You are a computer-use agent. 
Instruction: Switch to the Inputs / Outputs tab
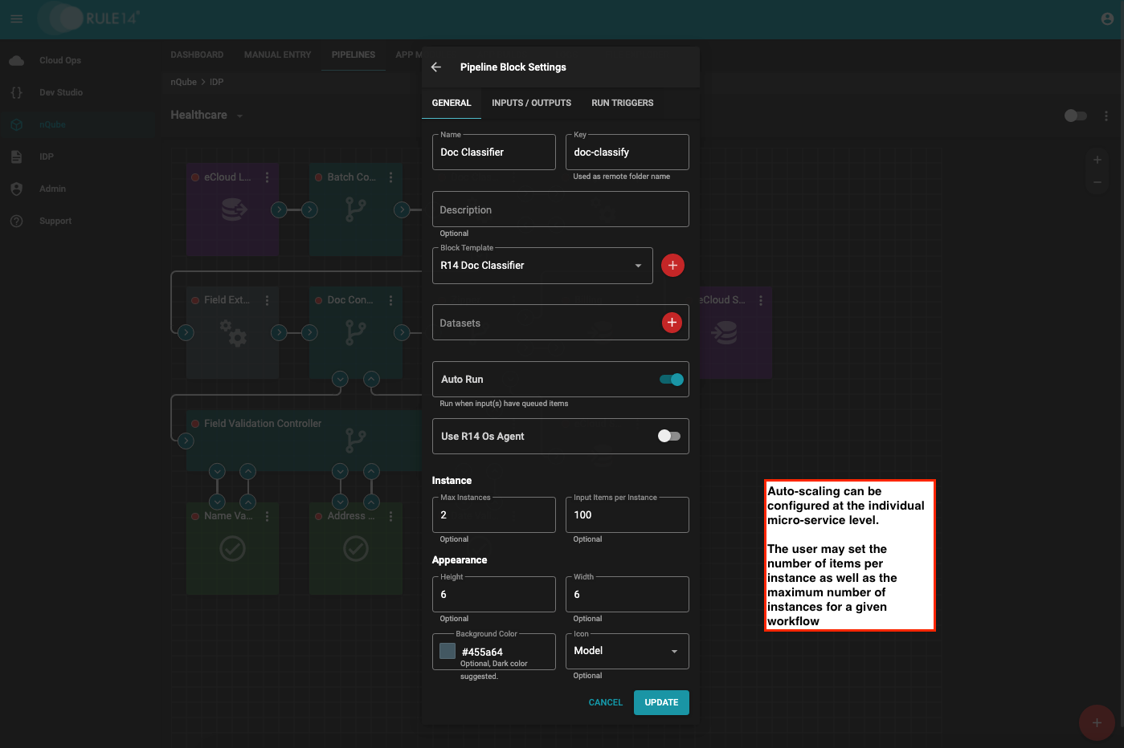[x=531, y=103]
